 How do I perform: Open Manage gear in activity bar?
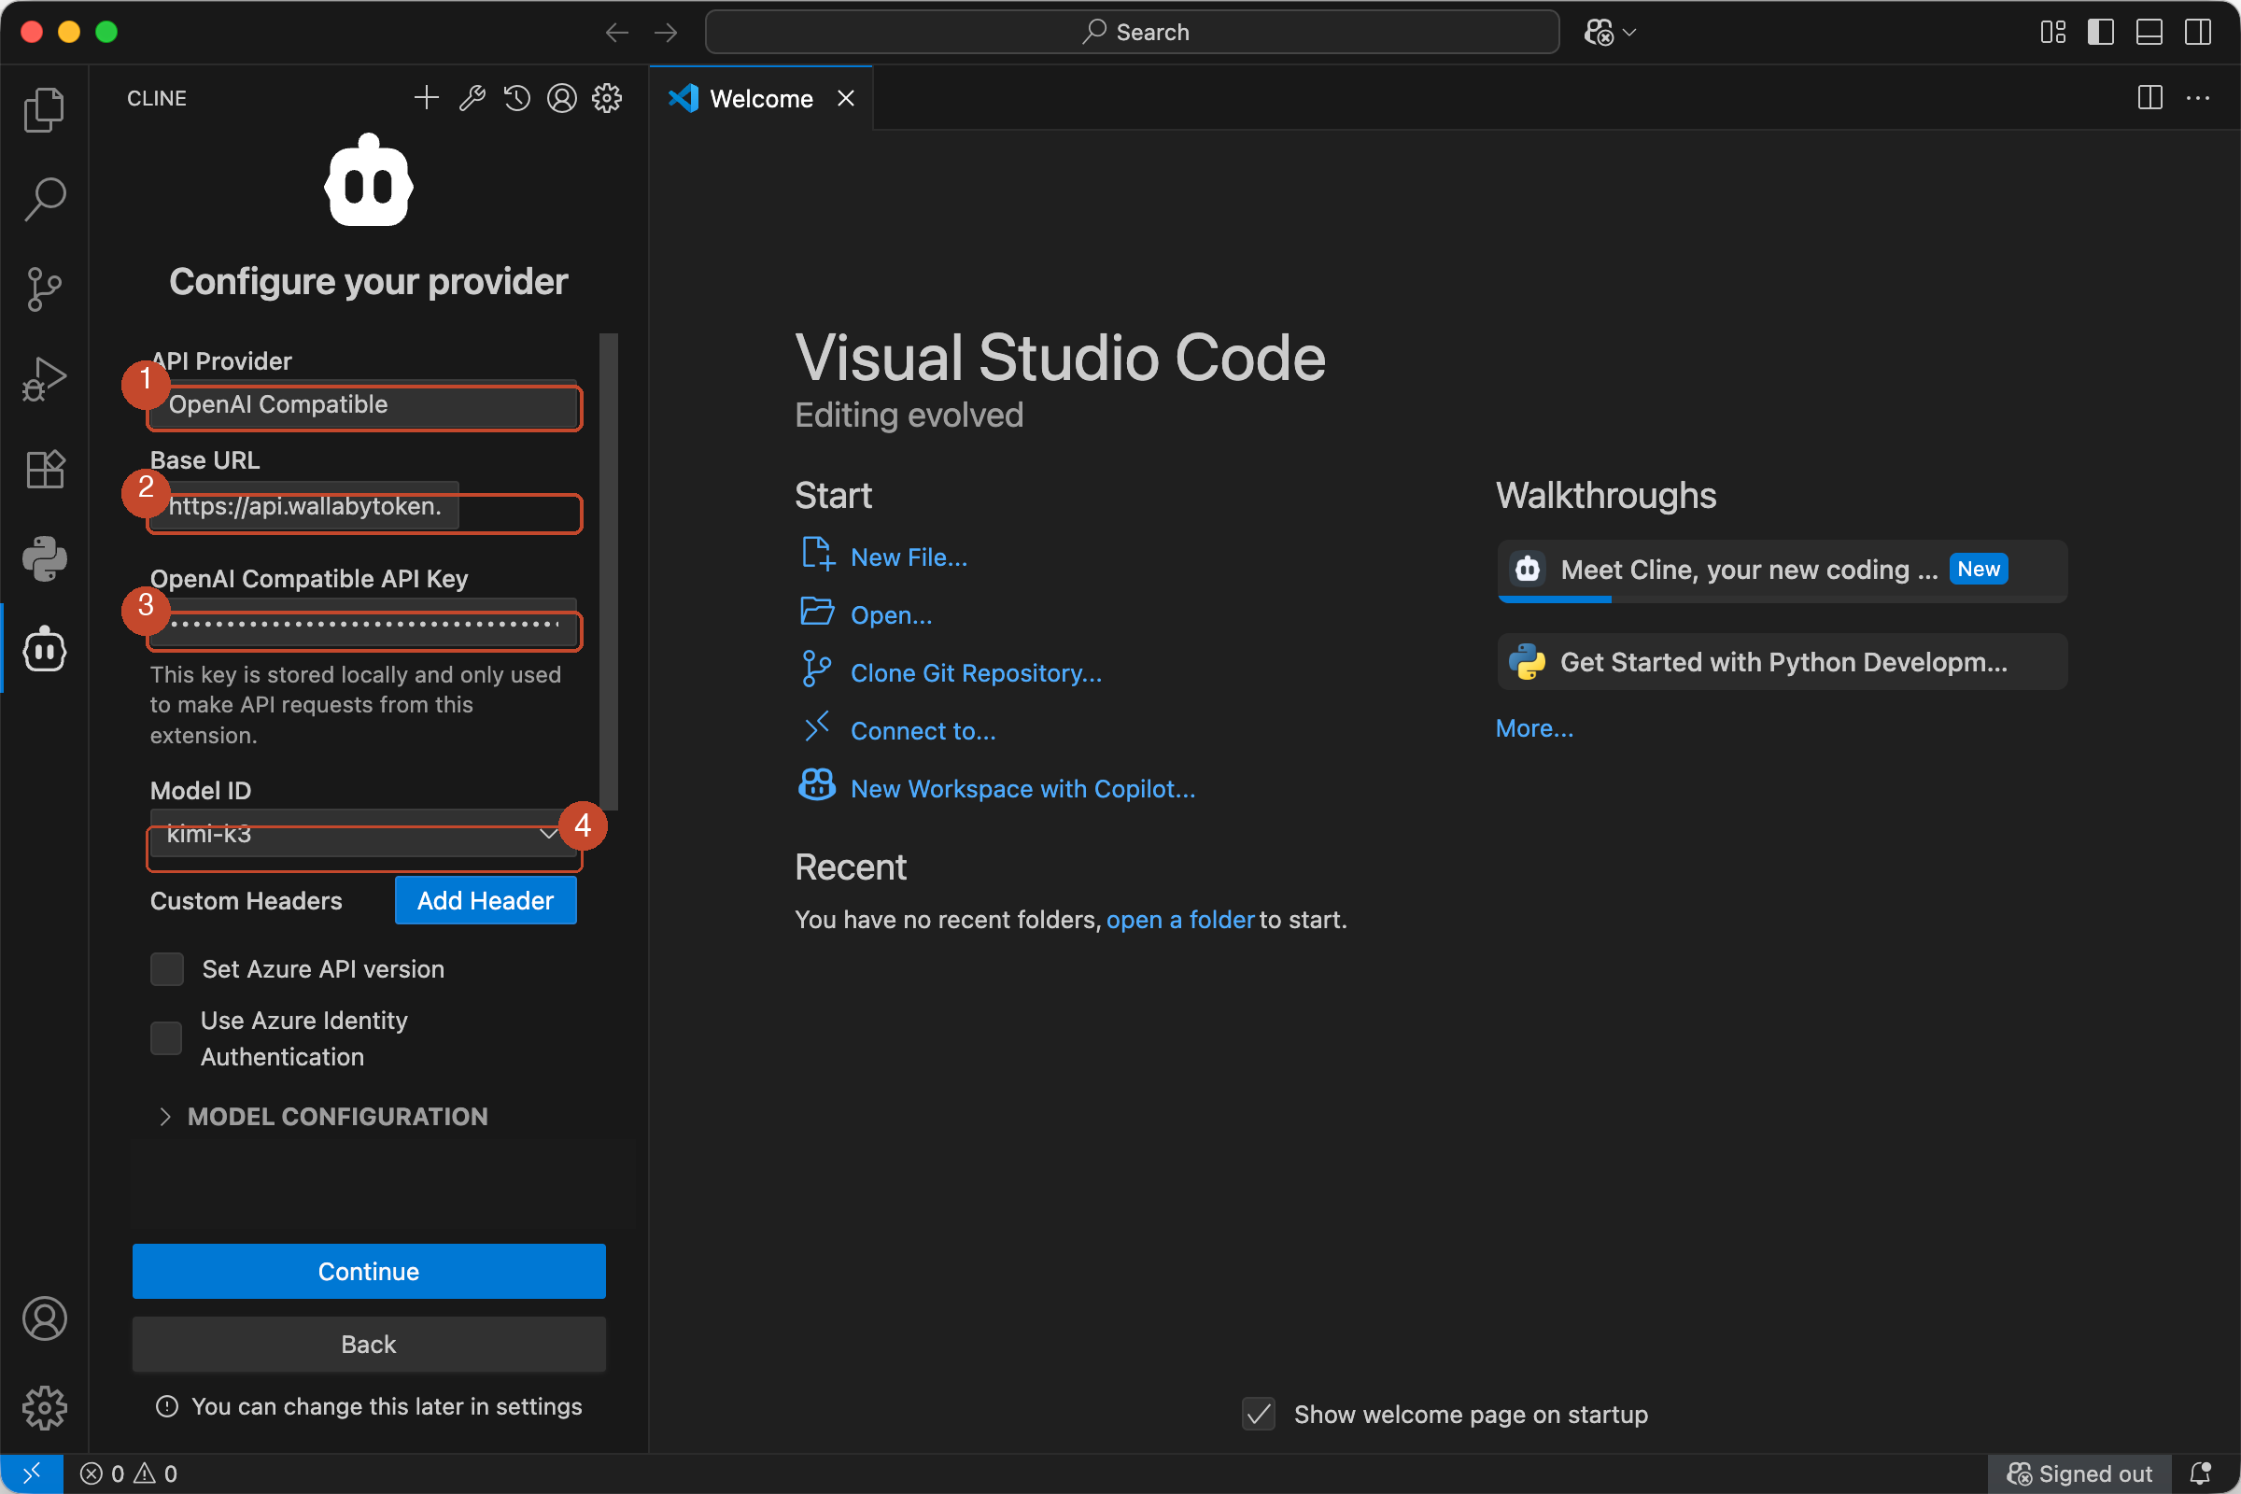[44, 1407]
